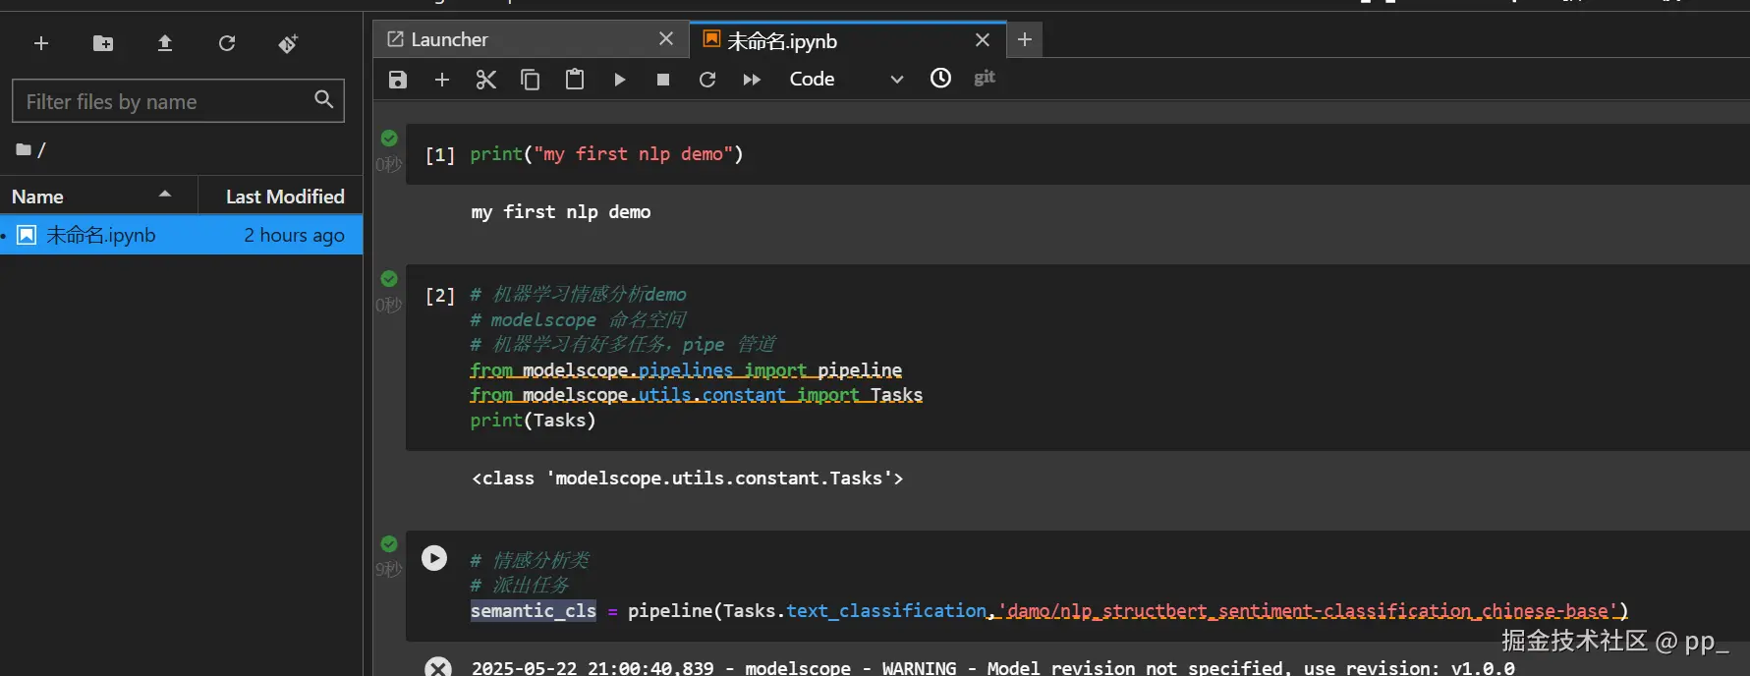Click the modelscope.utils.constant.Tasks class output

[687, 478]
